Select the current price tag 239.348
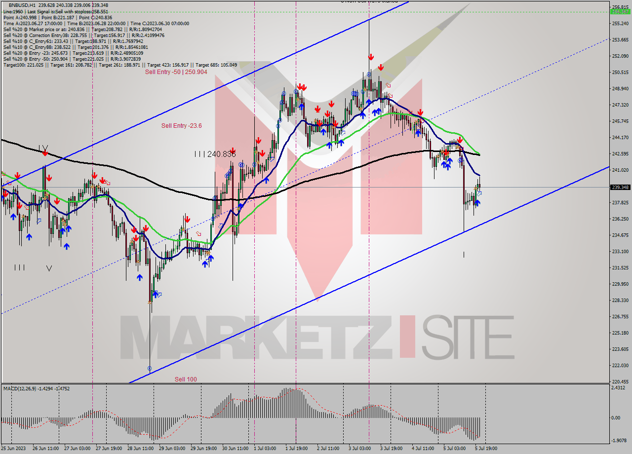 pyautogui.click(x=620, y=187)
